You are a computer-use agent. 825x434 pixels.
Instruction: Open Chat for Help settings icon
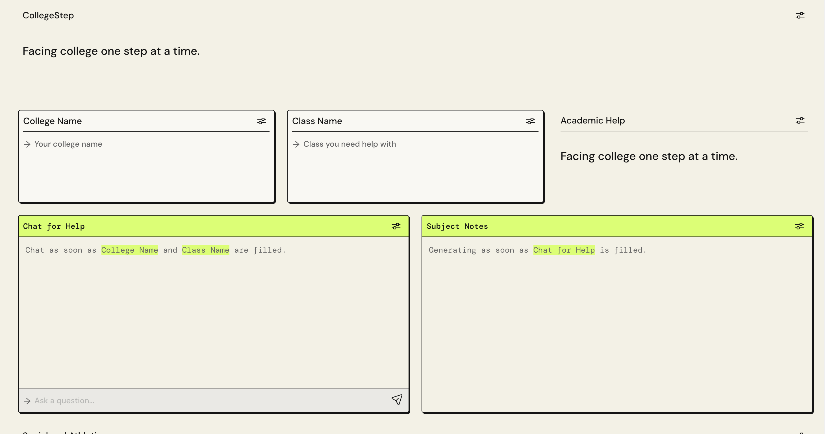coord(396,226)
